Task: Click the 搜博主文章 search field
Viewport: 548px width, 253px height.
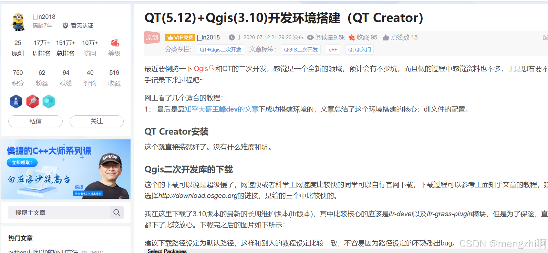Action: [59, 212]
